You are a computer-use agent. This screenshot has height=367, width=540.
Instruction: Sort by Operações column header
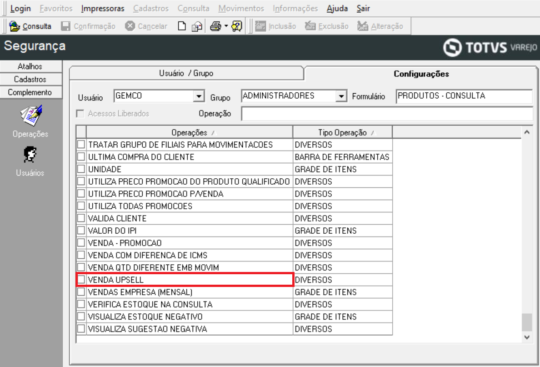coord(190,132)
